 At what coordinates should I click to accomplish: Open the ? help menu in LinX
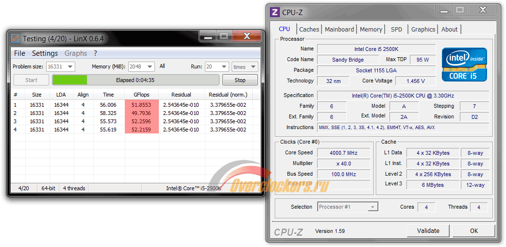95,53
